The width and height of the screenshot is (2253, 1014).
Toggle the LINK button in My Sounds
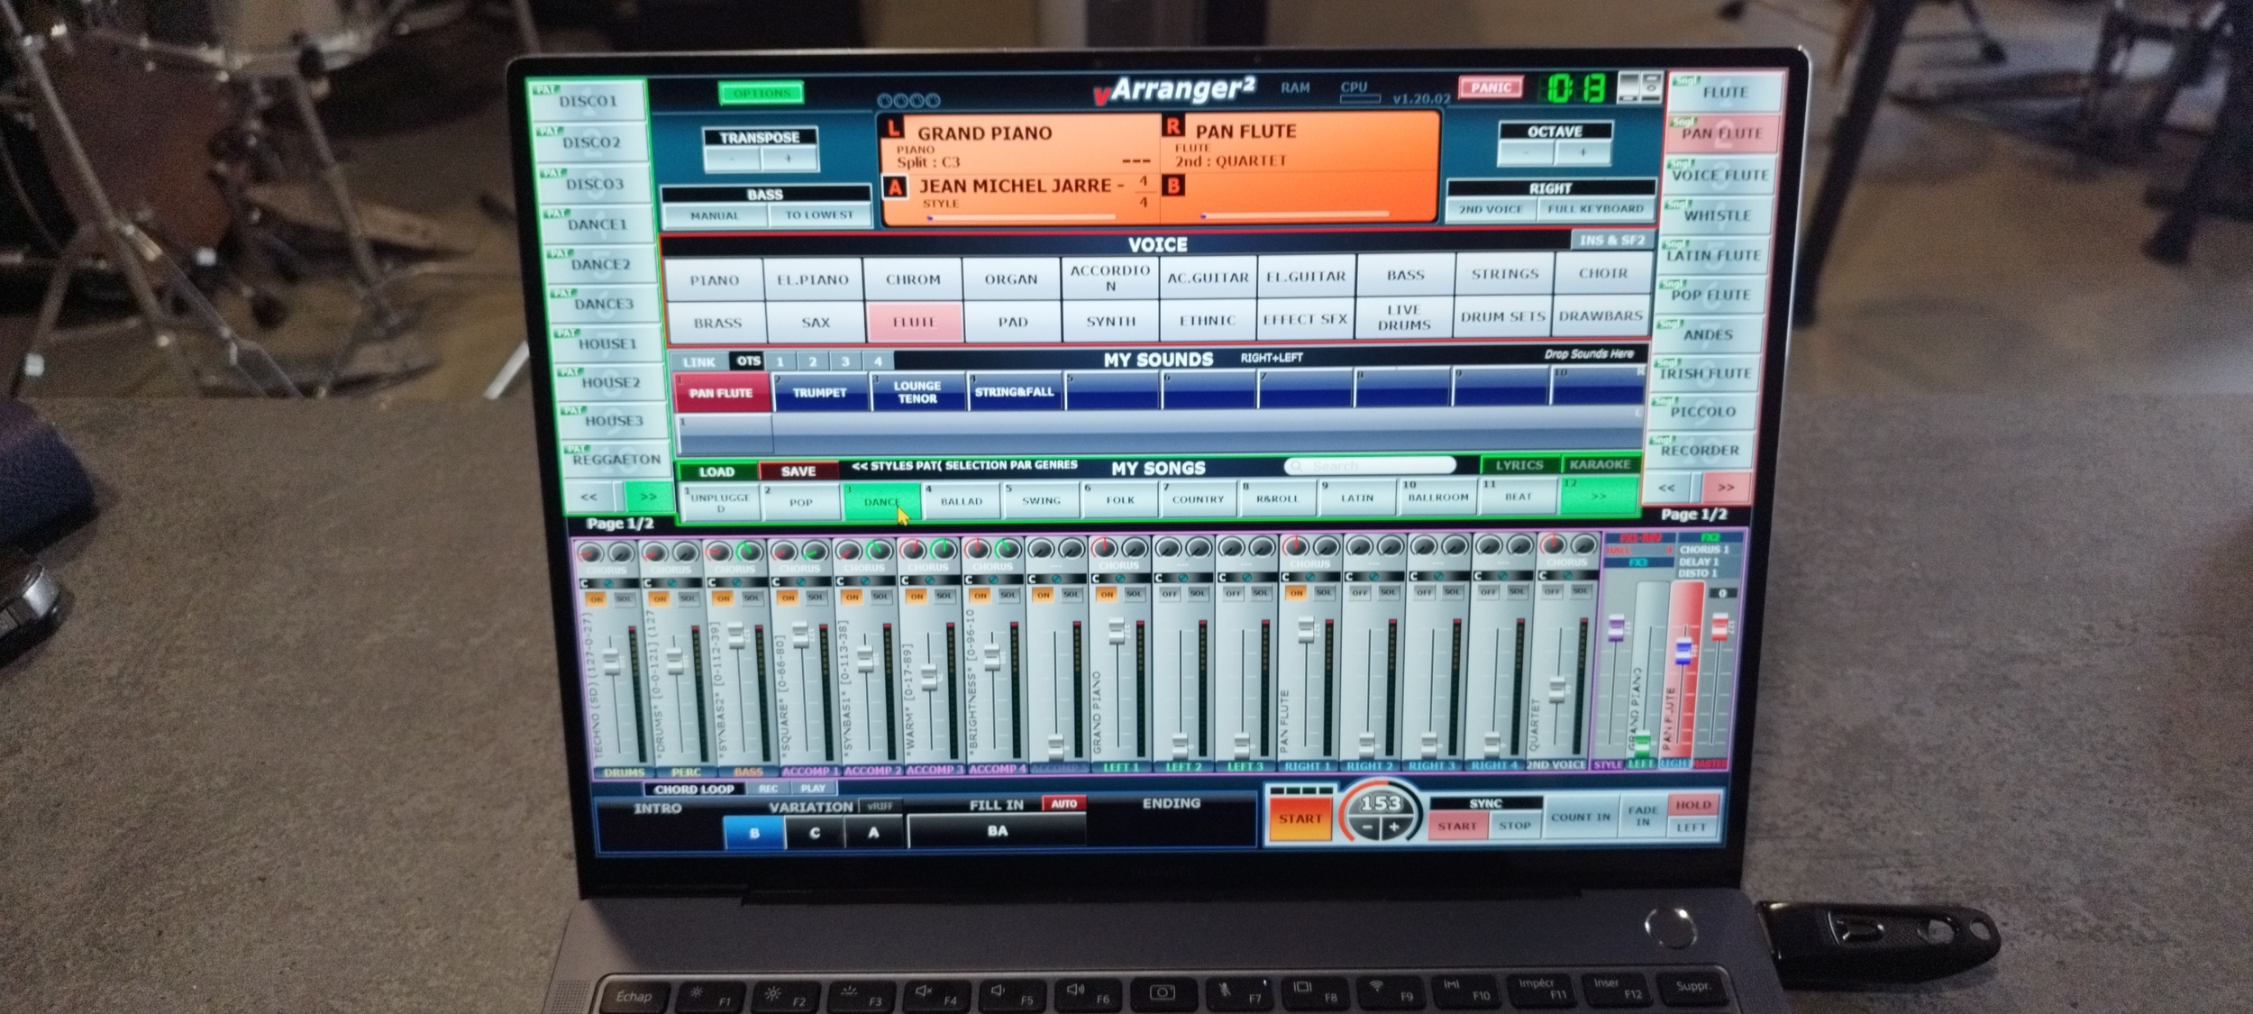698,362
